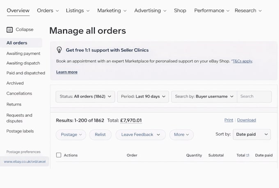Expand the Leave Feedback dropdown
Viewport: 279px width, 188px height.
(141, 135)
